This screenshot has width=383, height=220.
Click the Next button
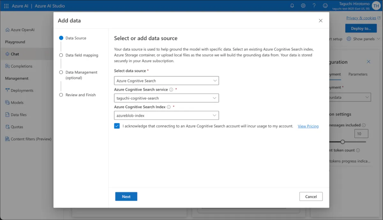pos(126,197)
